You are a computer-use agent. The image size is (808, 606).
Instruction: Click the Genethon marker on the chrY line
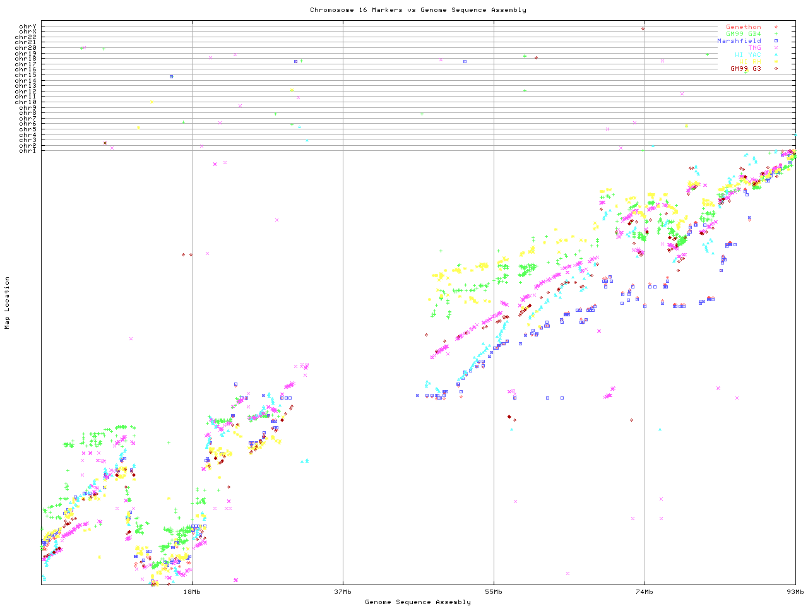pos(643,28)
